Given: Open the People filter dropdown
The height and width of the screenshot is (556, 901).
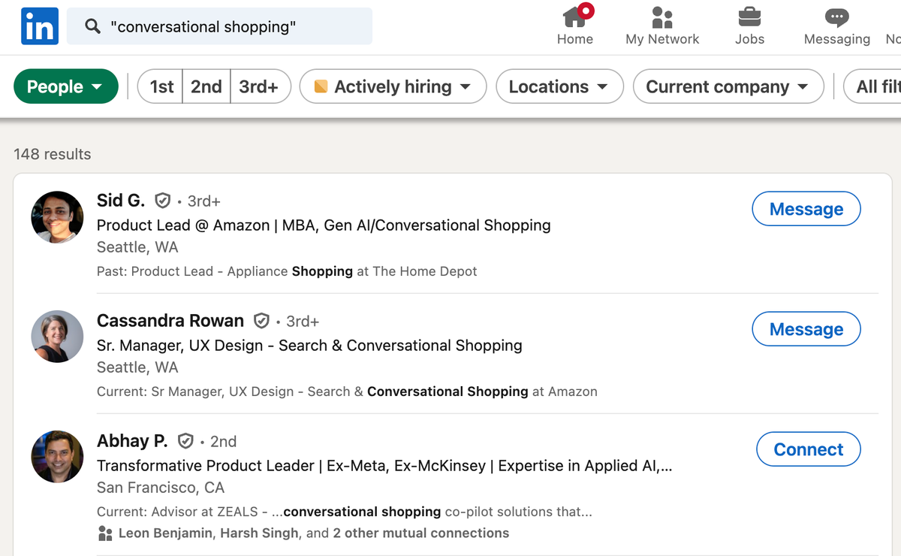Looking at the screenshot, I should pos(66,86).
